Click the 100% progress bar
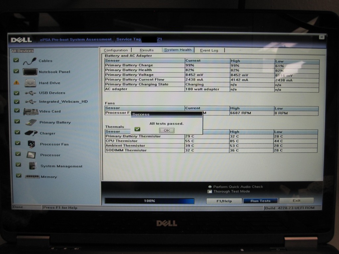Screen dimensions: 339x254 149,201
